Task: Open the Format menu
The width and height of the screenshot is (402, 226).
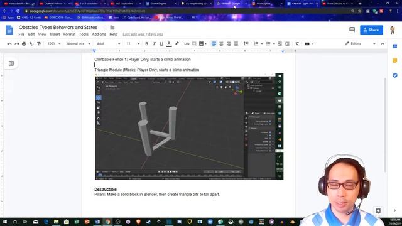Action: click(x=69, y=35)
